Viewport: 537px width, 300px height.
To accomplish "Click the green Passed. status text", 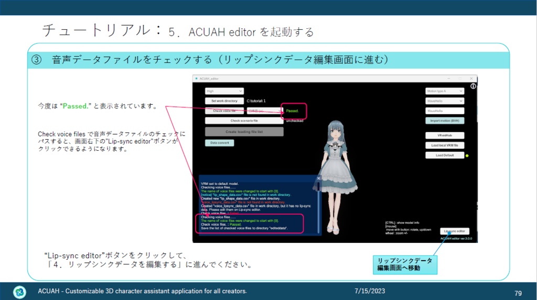I will [292, 111].
